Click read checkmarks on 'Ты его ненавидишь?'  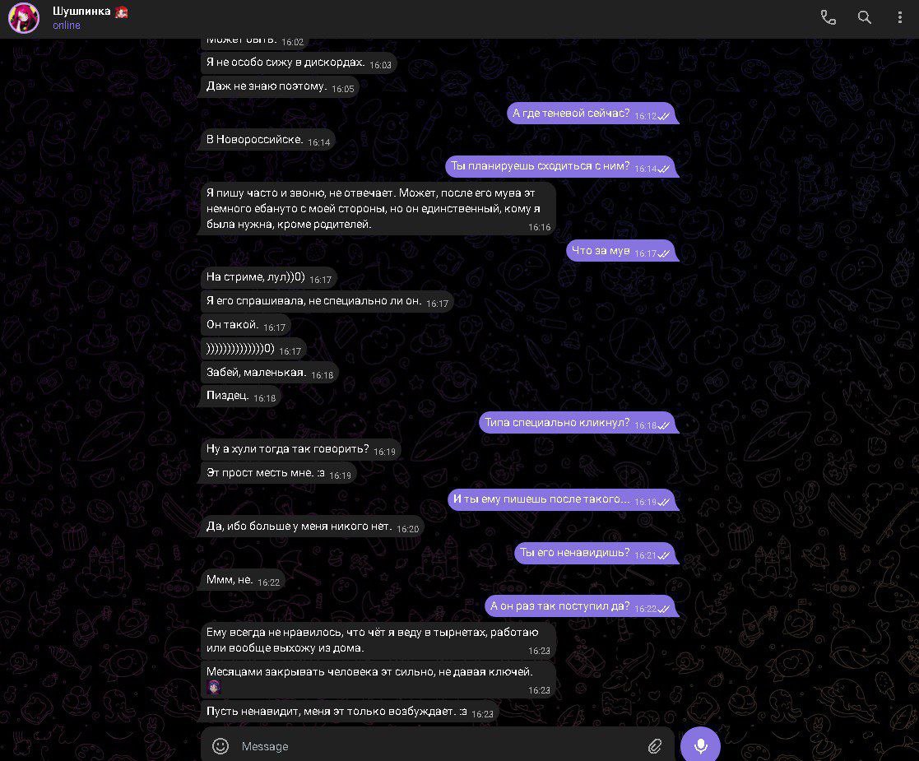click(x=663, y=555)
